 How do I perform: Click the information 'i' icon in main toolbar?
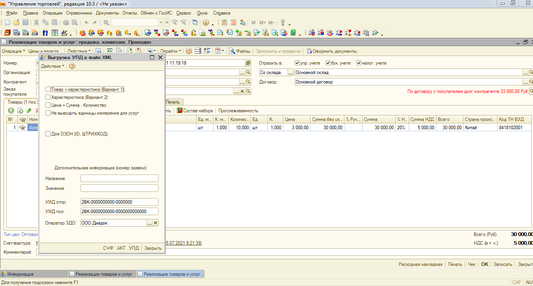point(206,22)
